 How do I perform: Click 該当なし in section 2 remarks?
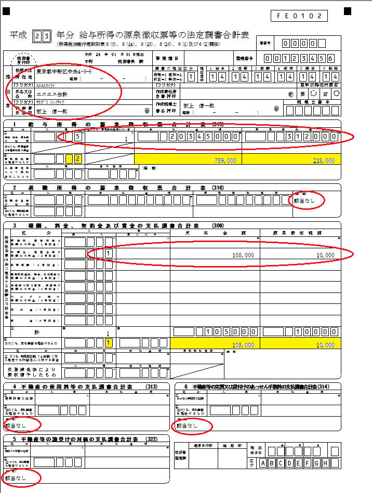304,201
